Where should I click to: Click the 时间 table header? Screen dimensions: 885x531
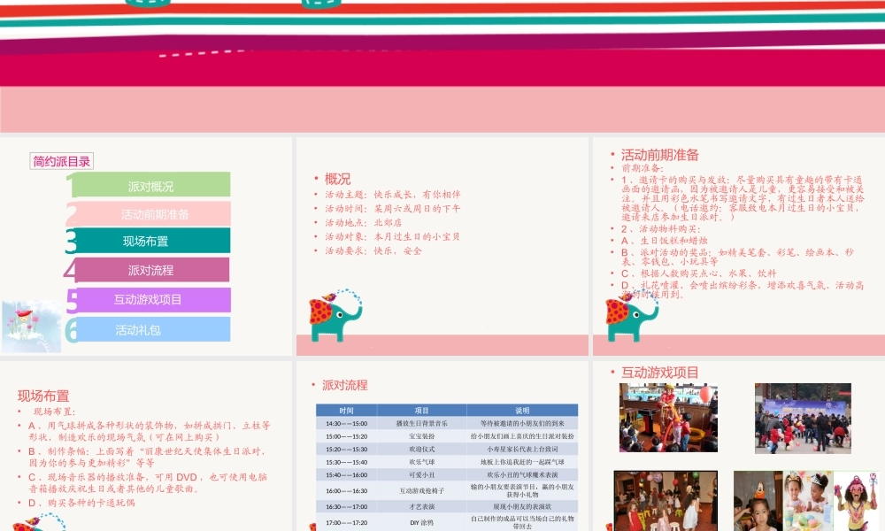(x=347, y=411)
